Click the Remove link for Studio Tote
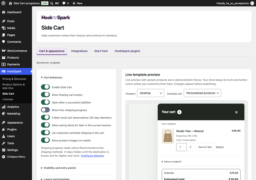 click(x=220, y=147)
